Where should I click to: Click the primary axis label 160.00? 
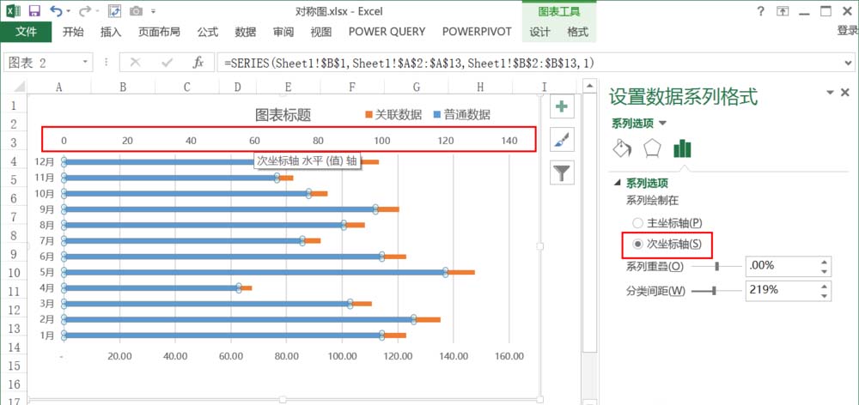click(509, 356)
